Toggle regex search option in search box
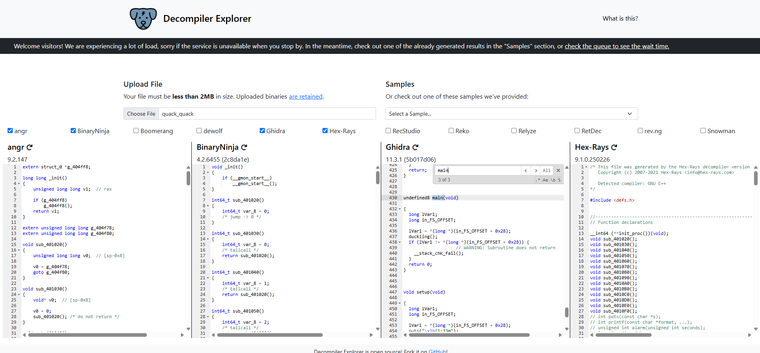Viewport: 760px width, 353px height. (538, 180)
